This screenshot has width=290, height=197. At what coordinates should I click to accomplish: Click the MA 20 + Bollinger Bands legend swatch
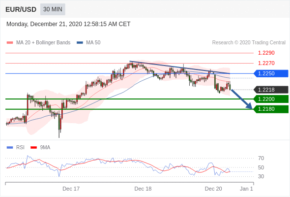pos(10,43)
